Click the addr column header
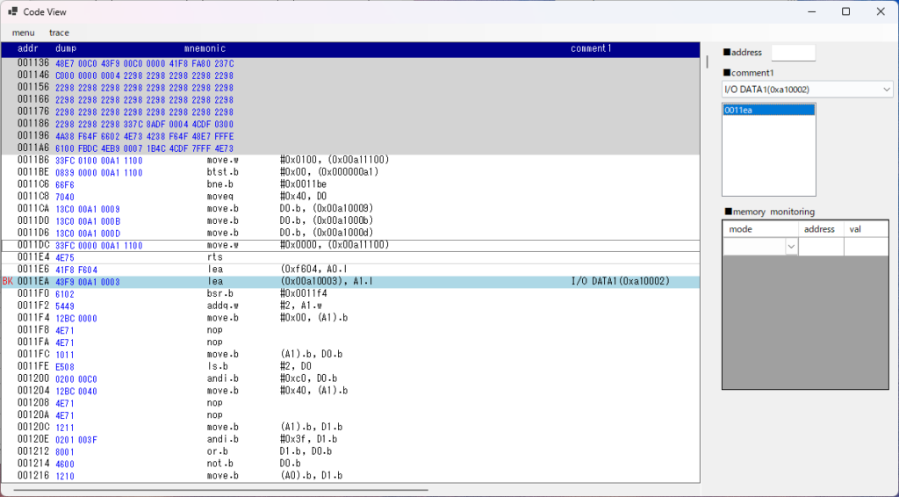The image size is (899, 497). point(26,49)
